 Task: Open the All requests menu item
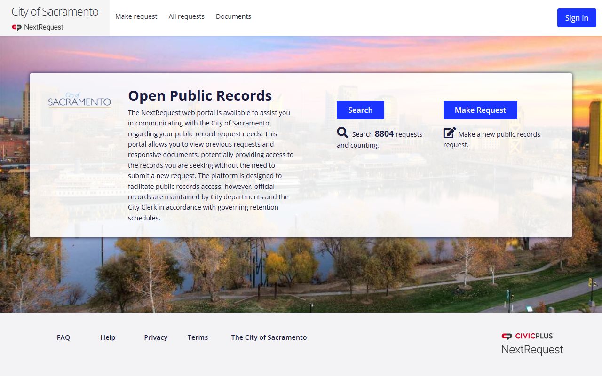click(187, 16)
